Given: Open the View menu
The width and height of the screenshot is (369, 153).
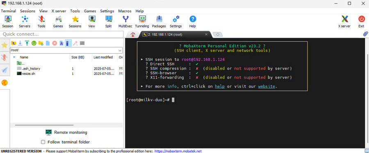Looking at the screenshot, I should 43,11.
